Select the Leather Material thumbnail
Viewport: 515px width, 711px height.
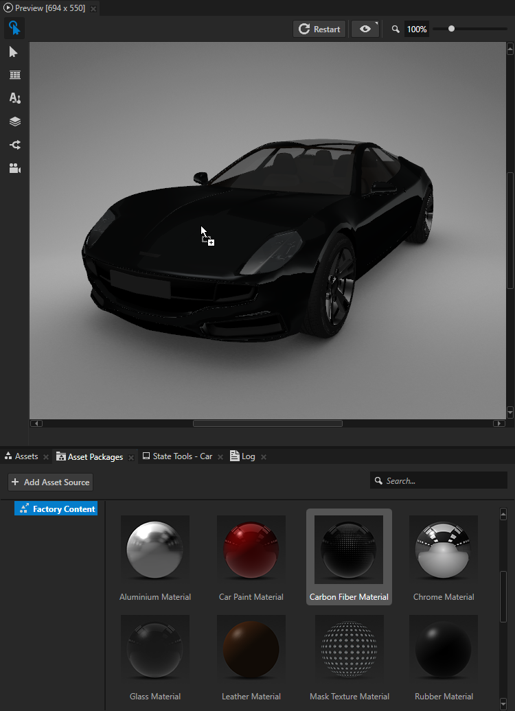pos(251,649)
